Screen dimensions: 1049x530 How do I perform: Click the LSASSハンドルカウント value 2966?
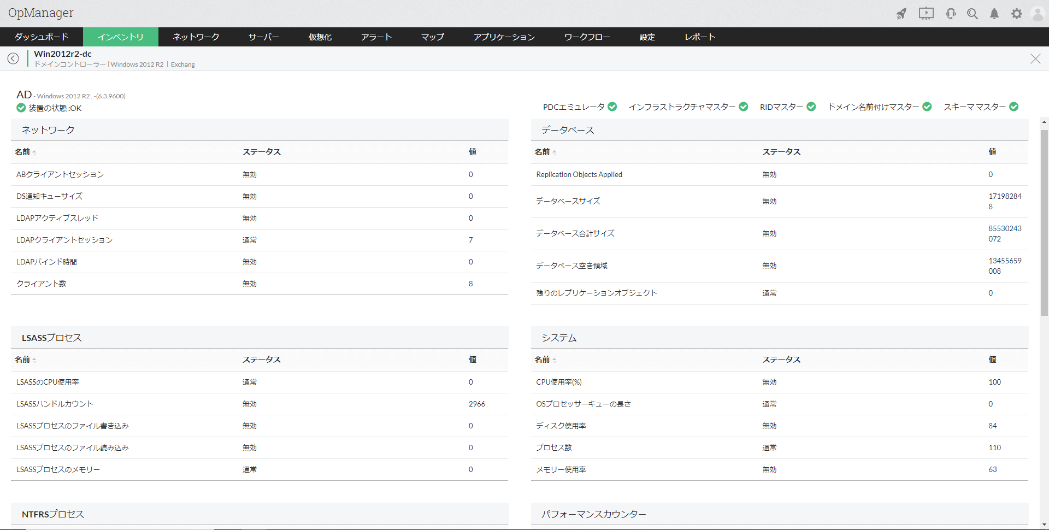[x=477, y=404]
